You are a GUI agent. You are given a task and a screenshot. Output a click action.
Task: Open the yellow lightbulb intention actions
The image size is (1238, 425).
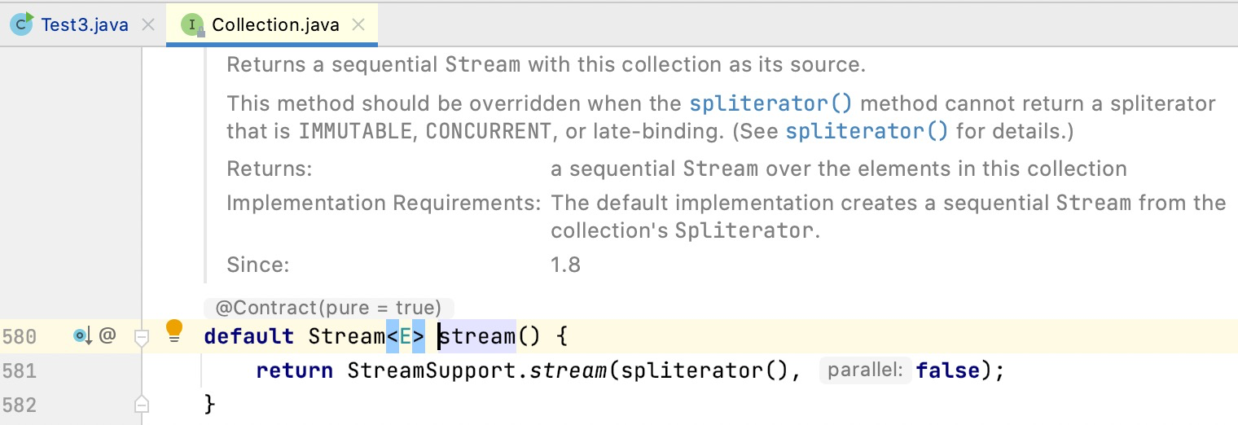tap(174, 331)
